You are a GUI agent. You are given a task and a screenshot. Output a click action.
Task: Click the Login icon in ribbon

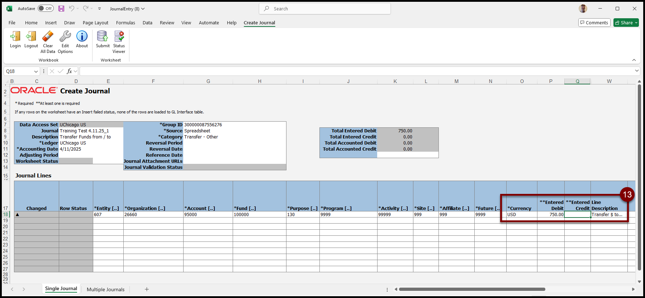coord(15,36)
